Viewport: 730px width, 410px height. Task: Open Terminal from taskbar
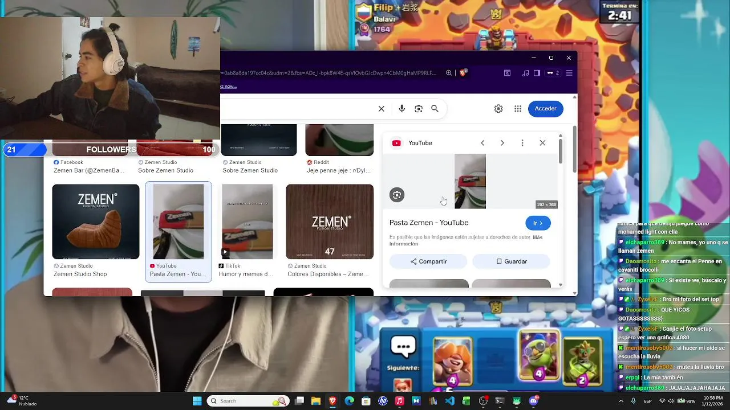(x=500, y=401)
